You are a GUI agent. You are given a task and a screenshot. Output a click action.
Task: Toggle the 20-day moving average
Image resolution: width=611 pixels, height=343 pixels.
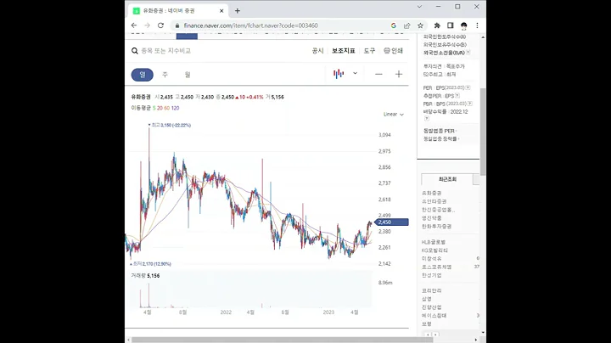coord(160,108)
